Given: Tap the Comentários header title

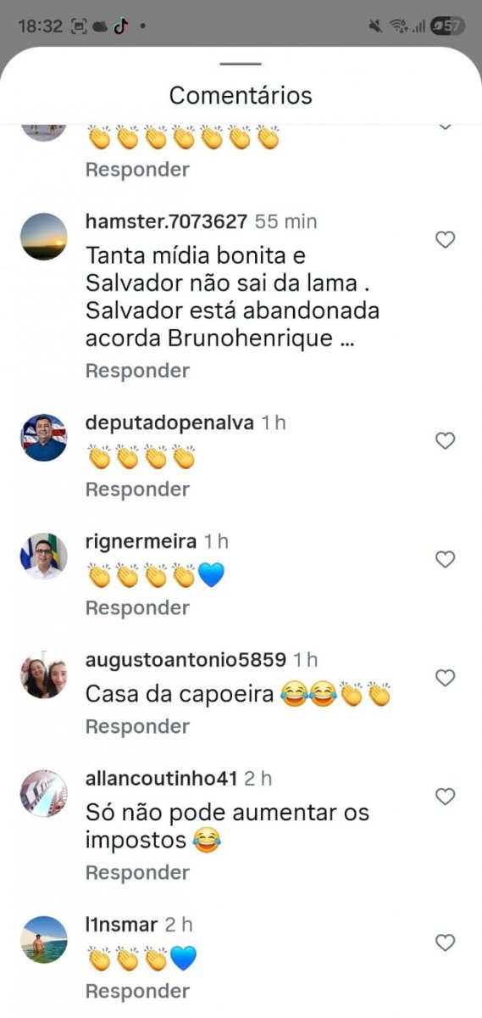Looking at the screenshot, I should (241, 95).
